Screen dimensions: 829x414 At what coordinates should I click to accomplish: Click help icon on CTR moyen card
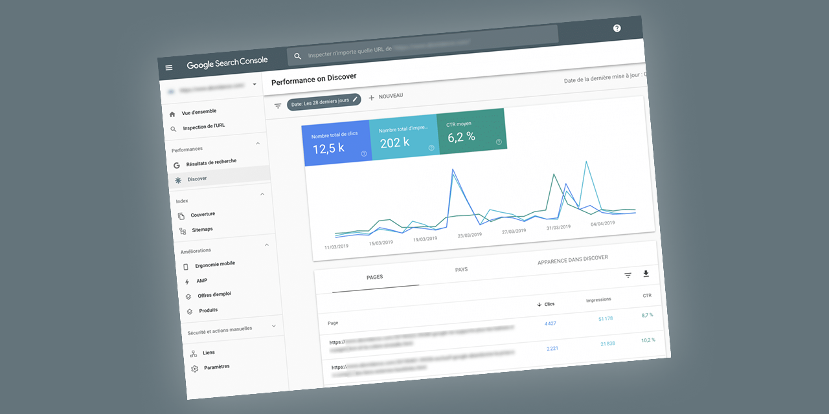[499, 142]
